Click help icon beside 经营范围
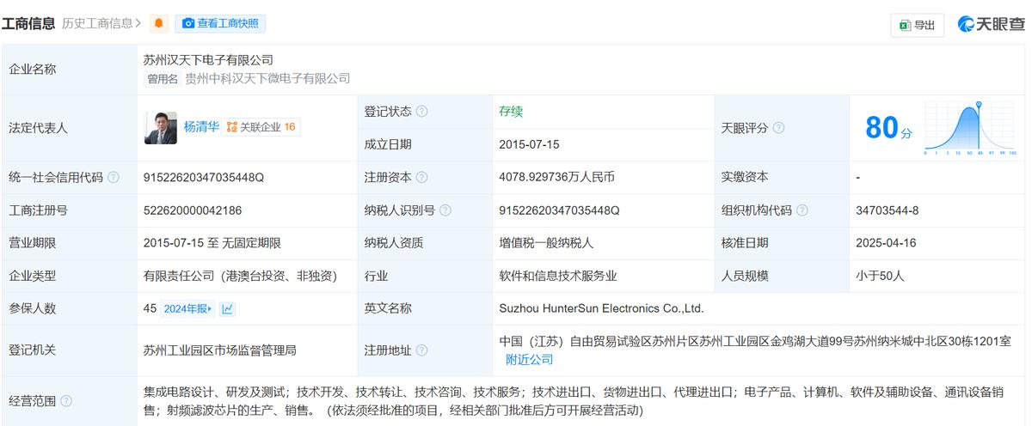Viewport: 1032px width, 426px height. tap(66, 401)
